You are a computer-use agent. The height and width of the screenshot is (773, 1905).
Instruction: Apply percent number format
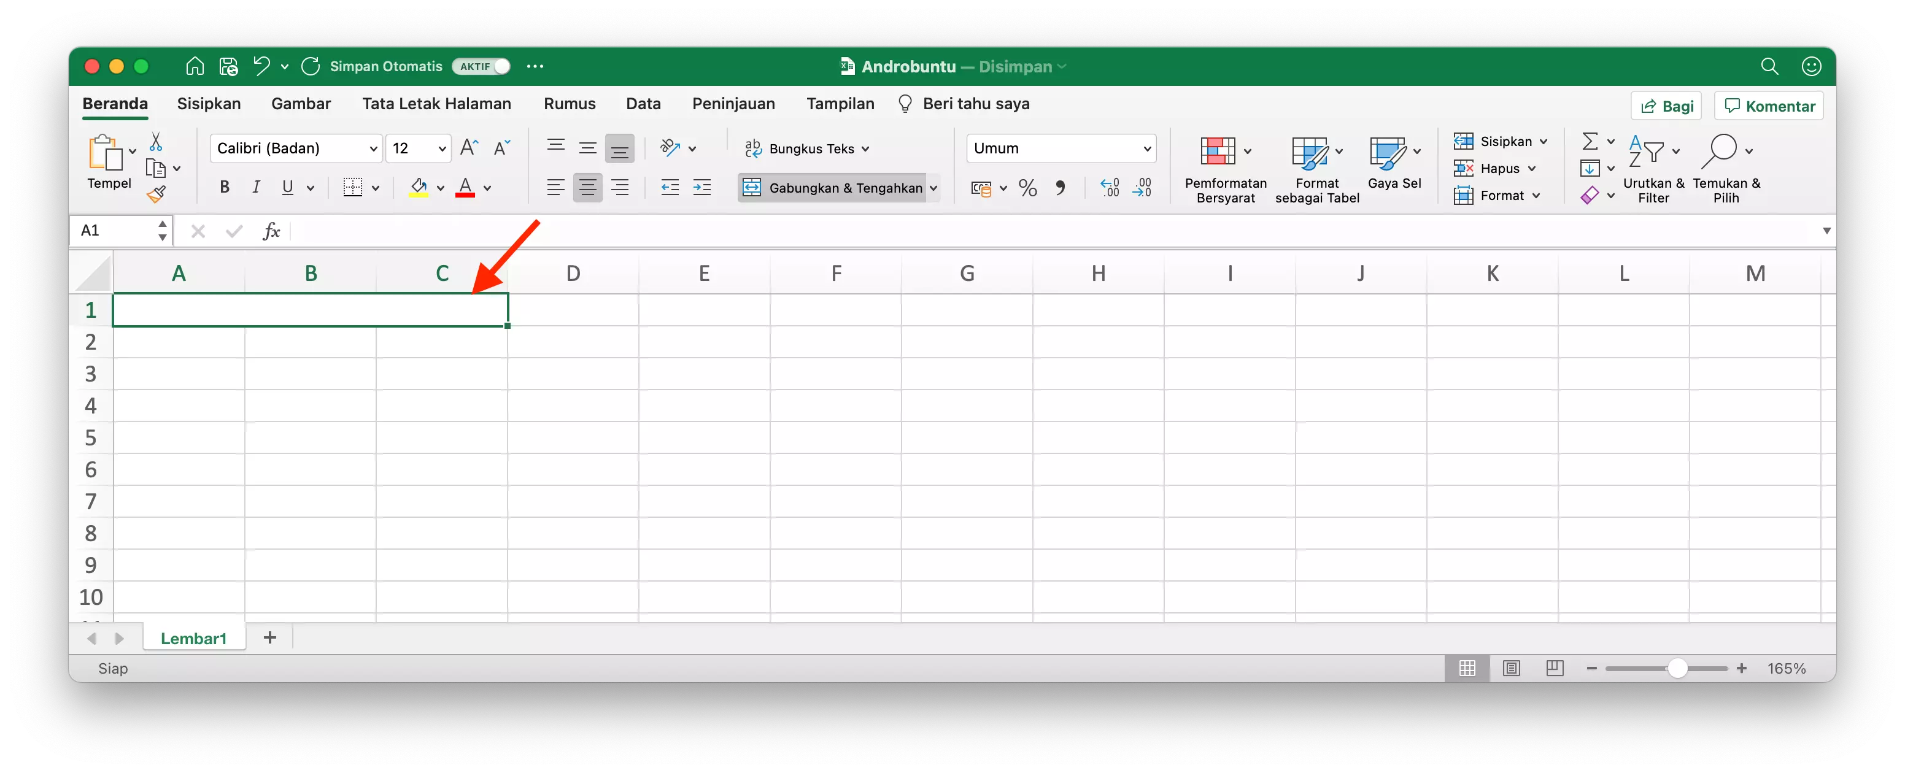point(1027,188)
